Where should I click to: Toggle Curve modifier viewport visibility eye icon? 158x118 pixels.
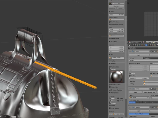point(154,88)
